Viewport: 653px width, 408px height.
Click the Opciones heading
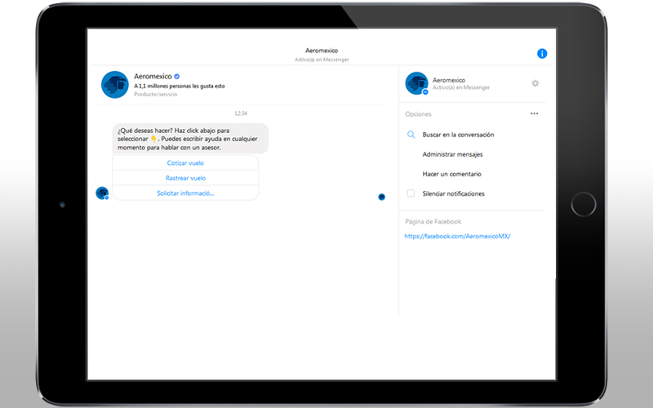click(x=418, y=114)
